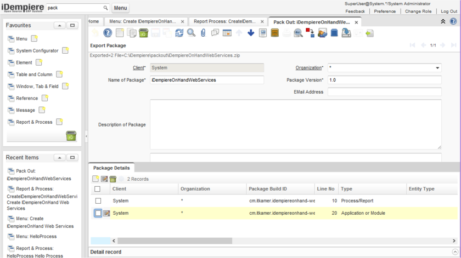Tick the checkbox for Application or Module row

pos(98,213)
